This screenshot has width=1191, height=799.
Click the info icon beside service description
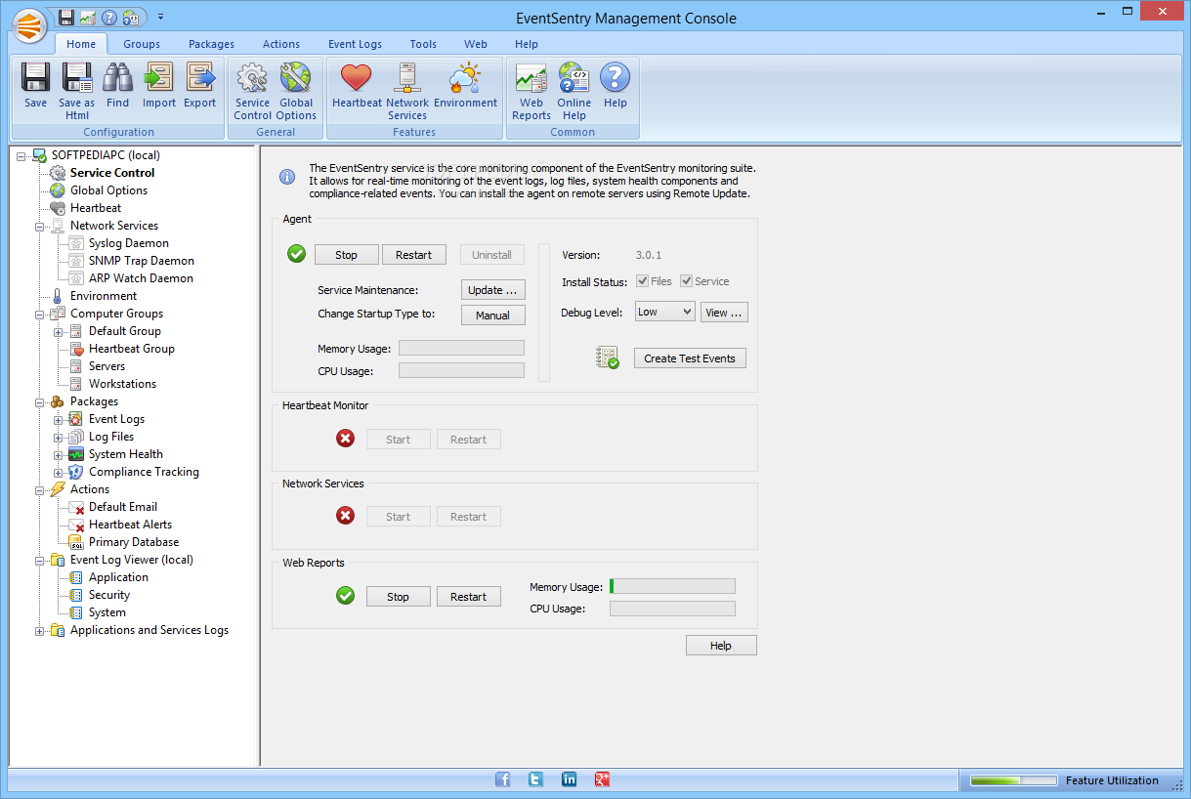click(287, 177)
